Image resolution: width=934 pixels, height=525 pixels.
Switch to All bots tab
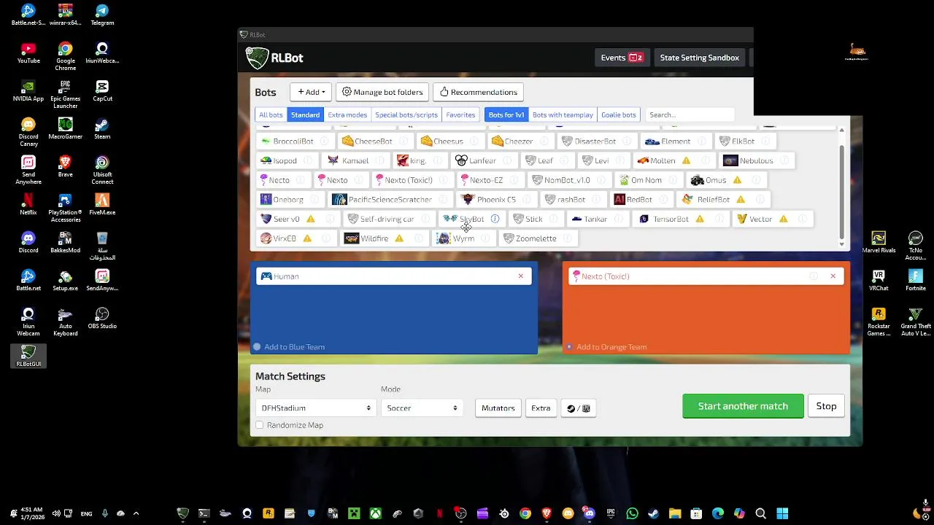tap(271, 115)
